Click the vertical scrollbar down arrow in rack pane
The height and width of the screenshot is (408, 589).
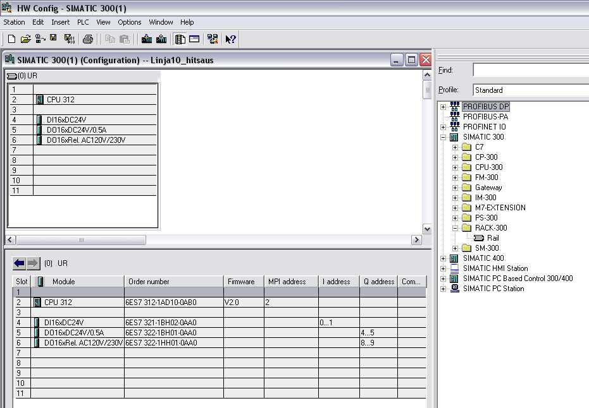[427, 229]
